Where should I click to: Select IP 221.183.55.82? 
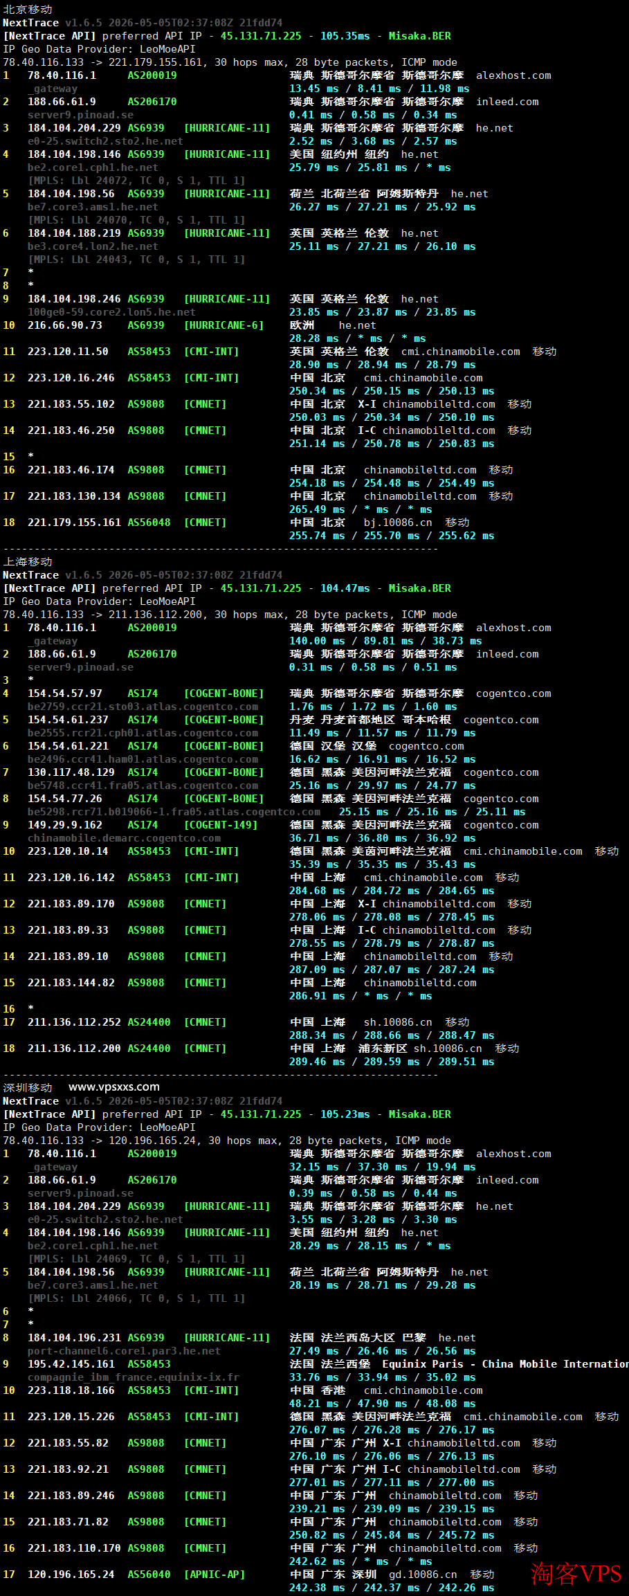point(68,1443)
